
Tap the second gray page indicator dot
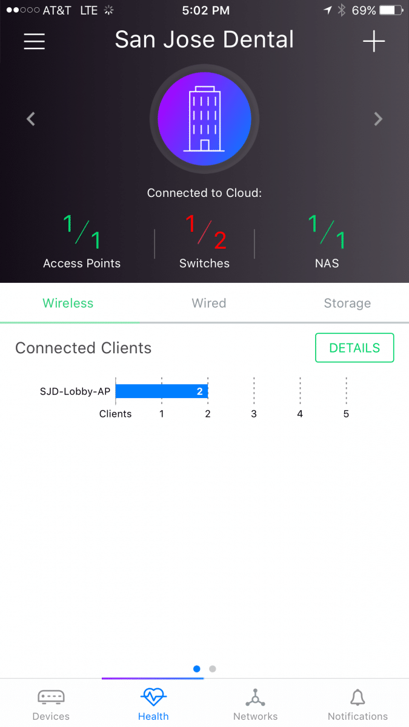(x=212, y=669)
